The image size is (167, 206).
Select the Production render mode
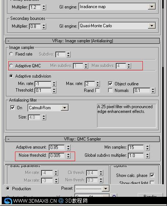(8, 188)
